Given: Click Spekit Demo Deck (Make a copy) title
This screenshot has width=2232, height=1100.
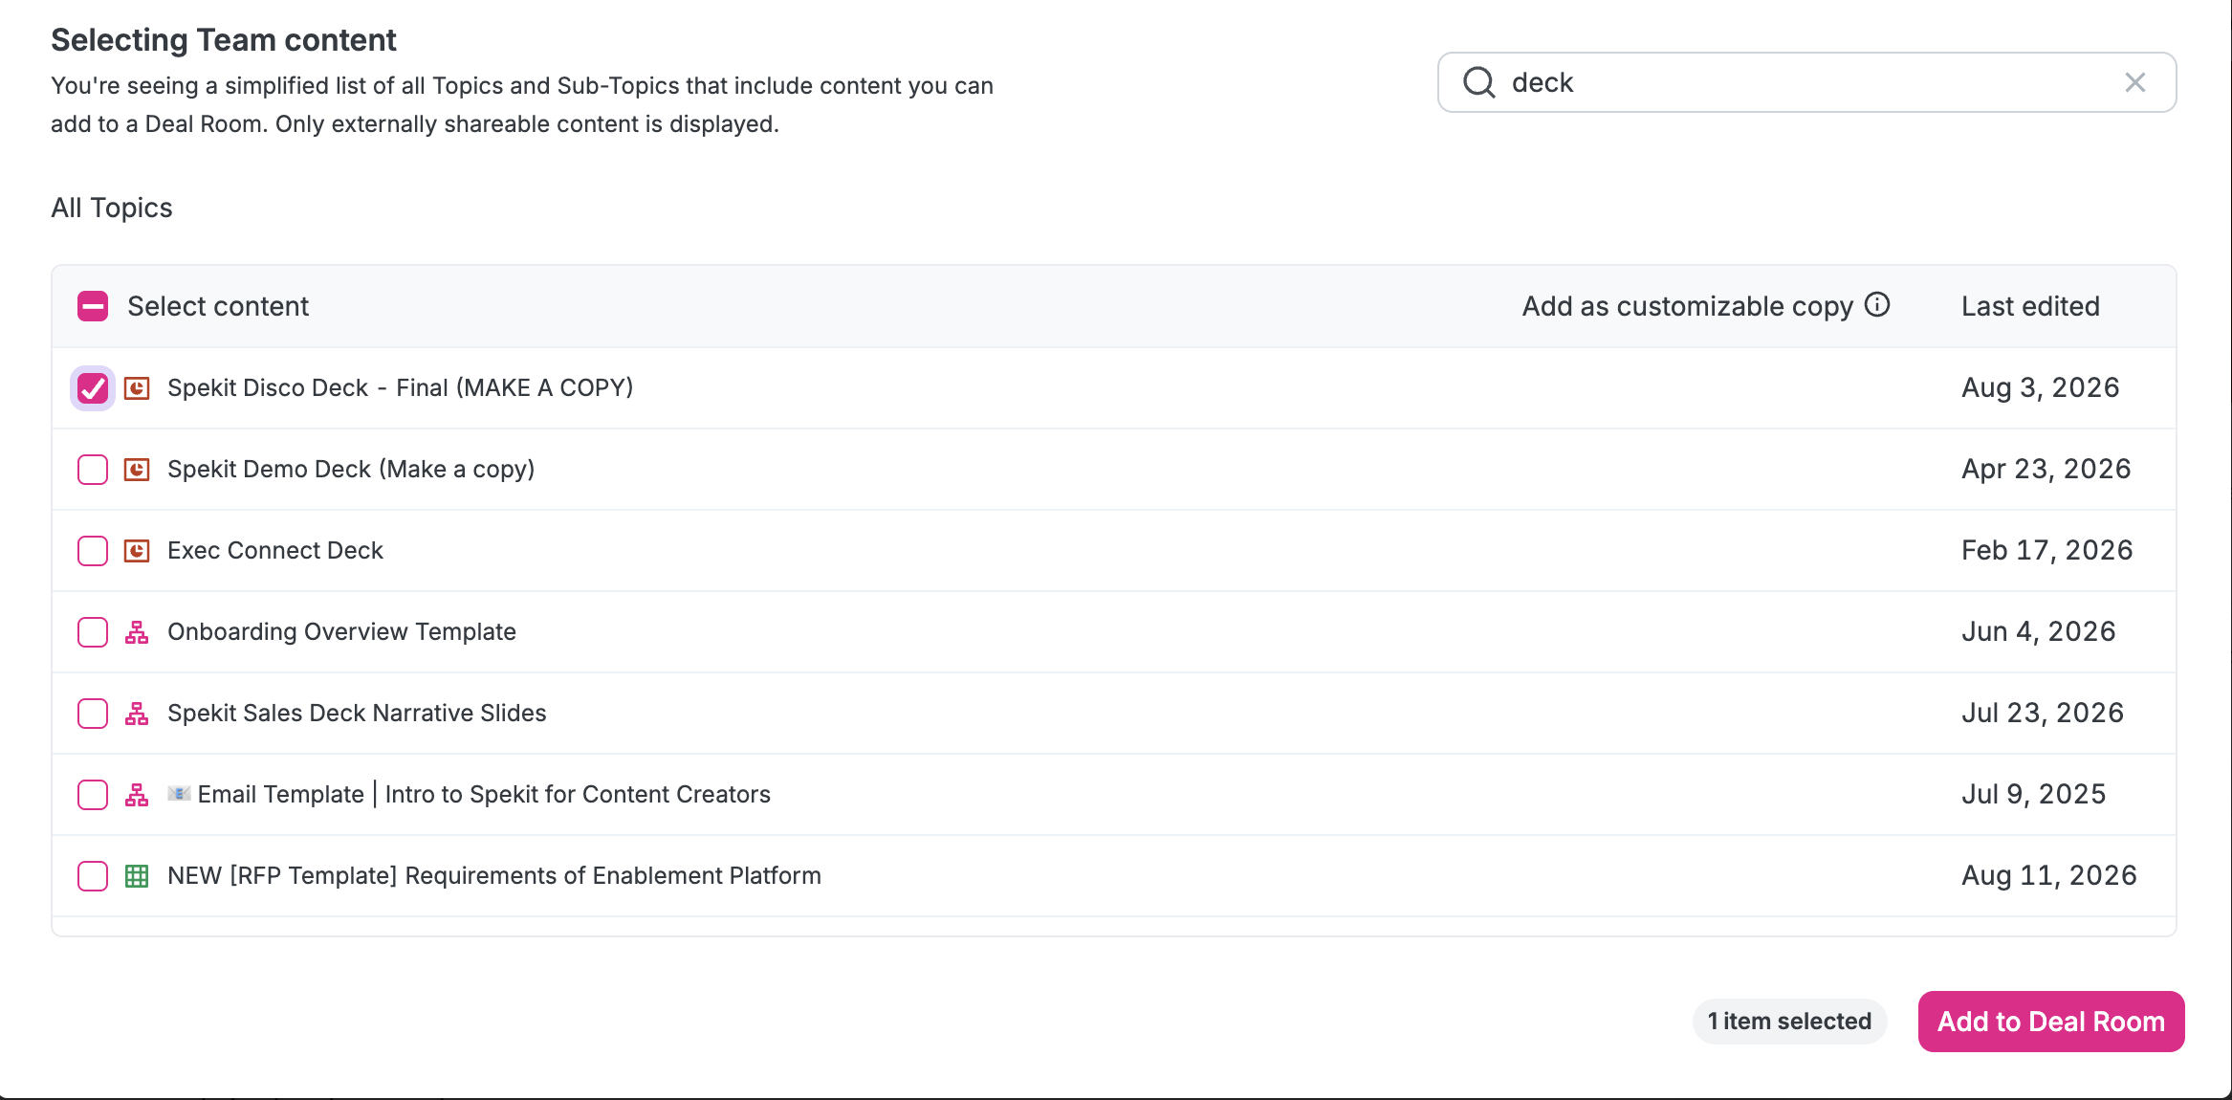Looking at the screenshot, I should [x=351, y=469].
